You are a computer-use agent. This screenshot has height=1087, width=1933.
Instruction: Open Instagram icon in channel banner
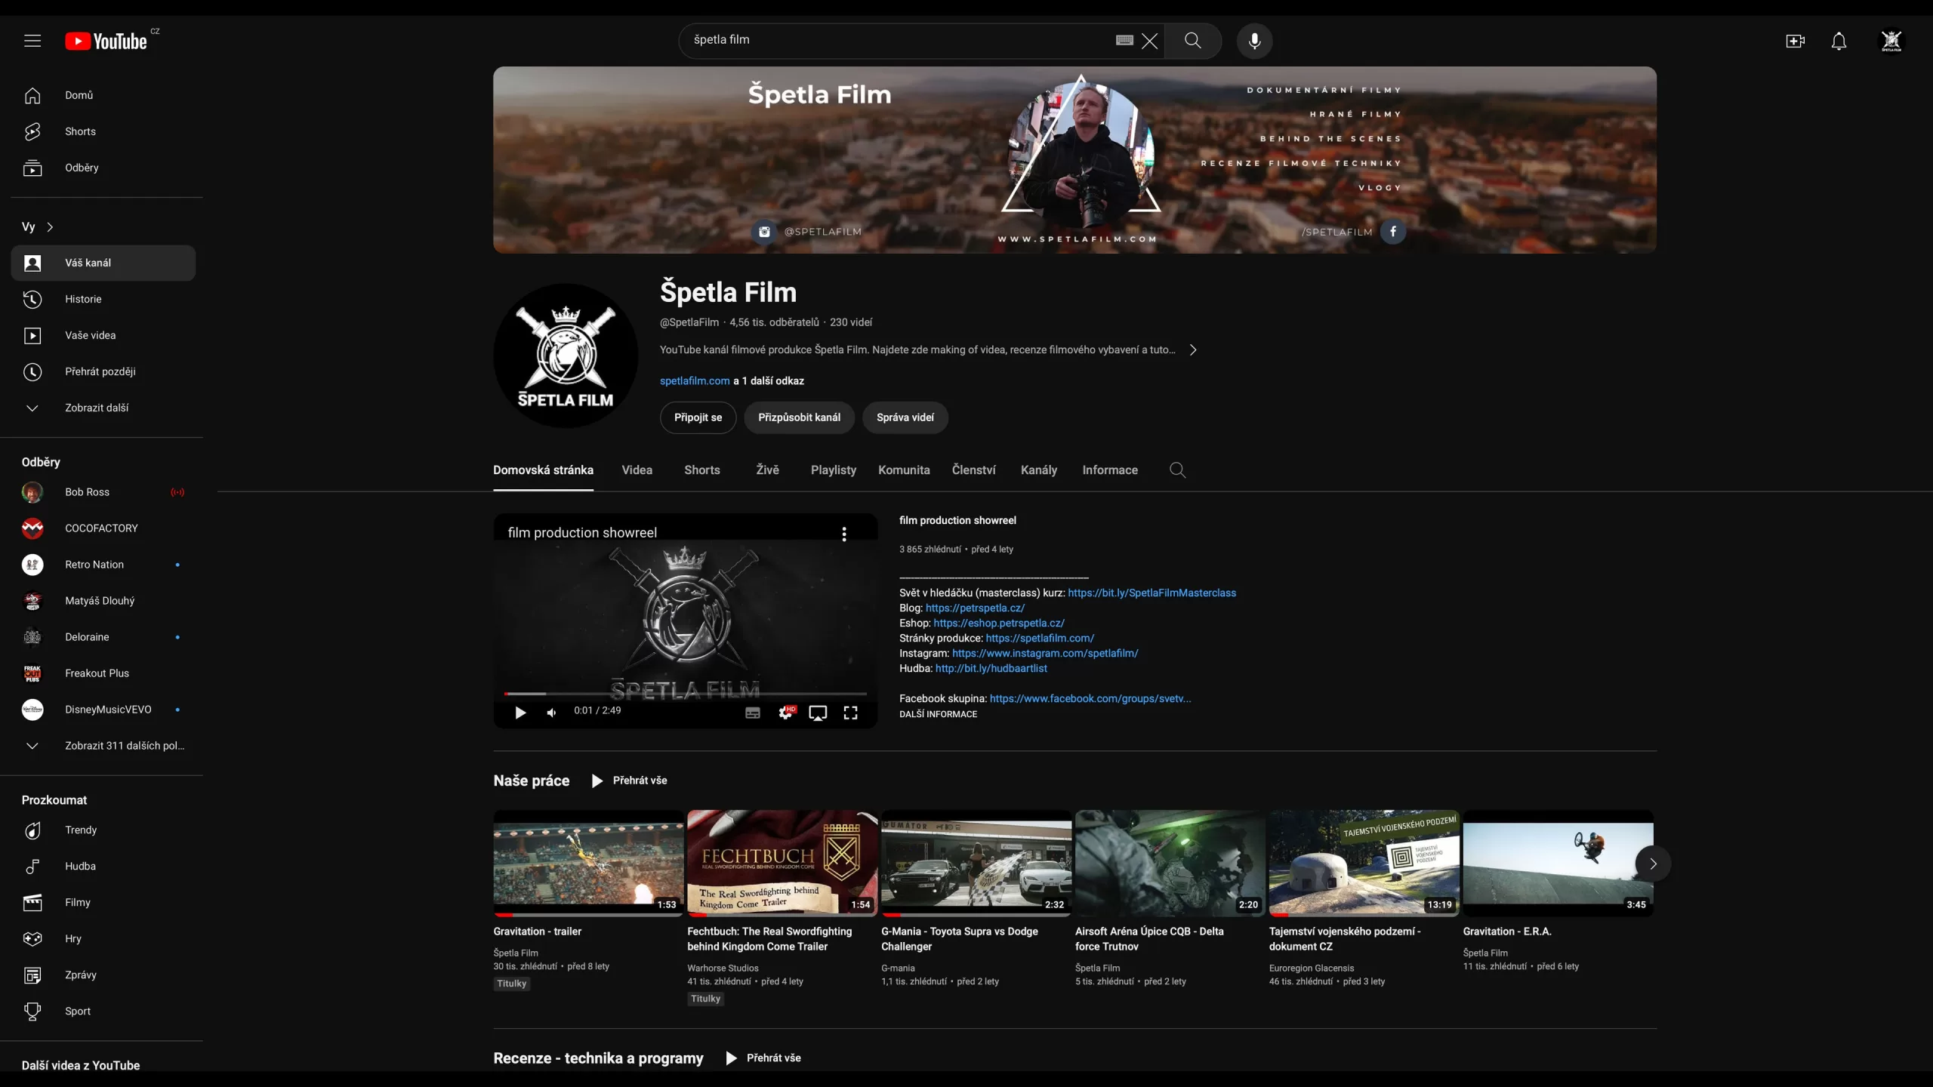tap(764, 232)
